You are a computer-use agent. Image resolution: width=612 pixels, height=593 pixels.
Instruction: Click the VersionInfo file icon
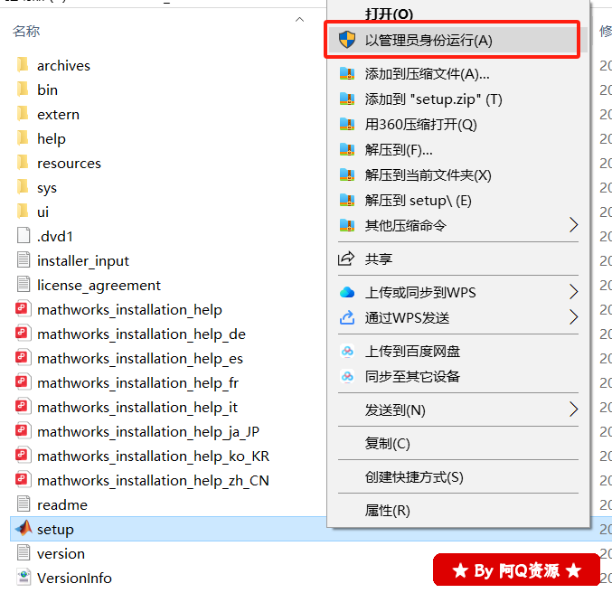(x=24, y=578)
